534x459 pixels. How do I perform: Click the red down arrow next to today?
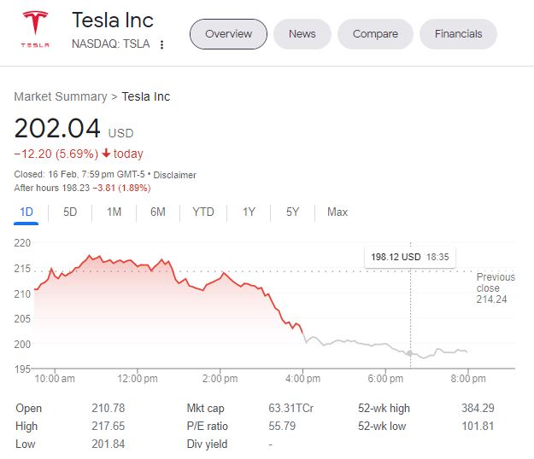106,154
